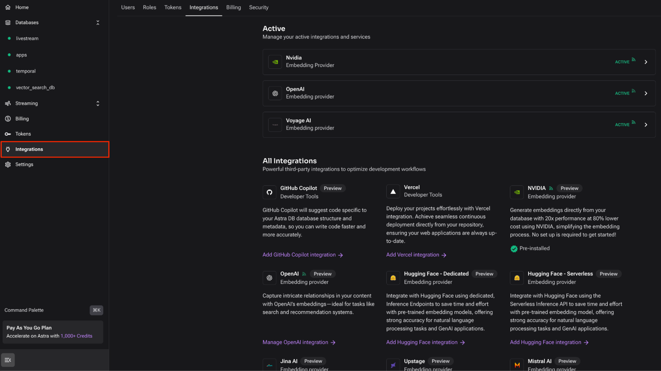Collapse the sidebar with bottom-left toggle

pos(8,360)
